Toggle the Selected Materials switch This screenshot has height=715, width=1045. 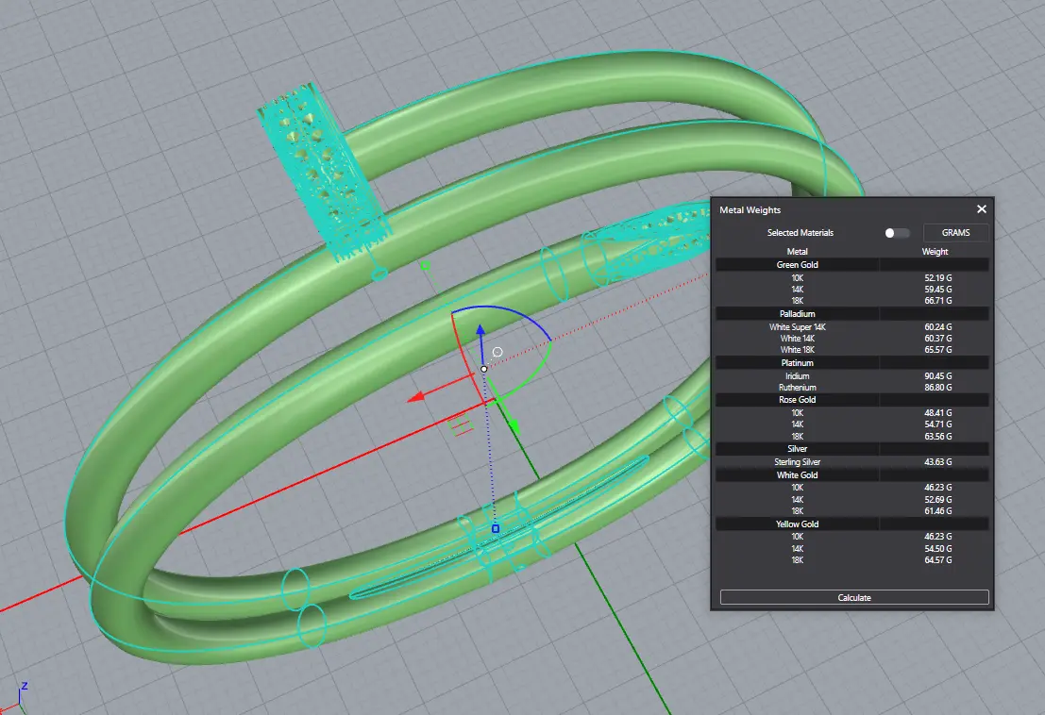897,233
